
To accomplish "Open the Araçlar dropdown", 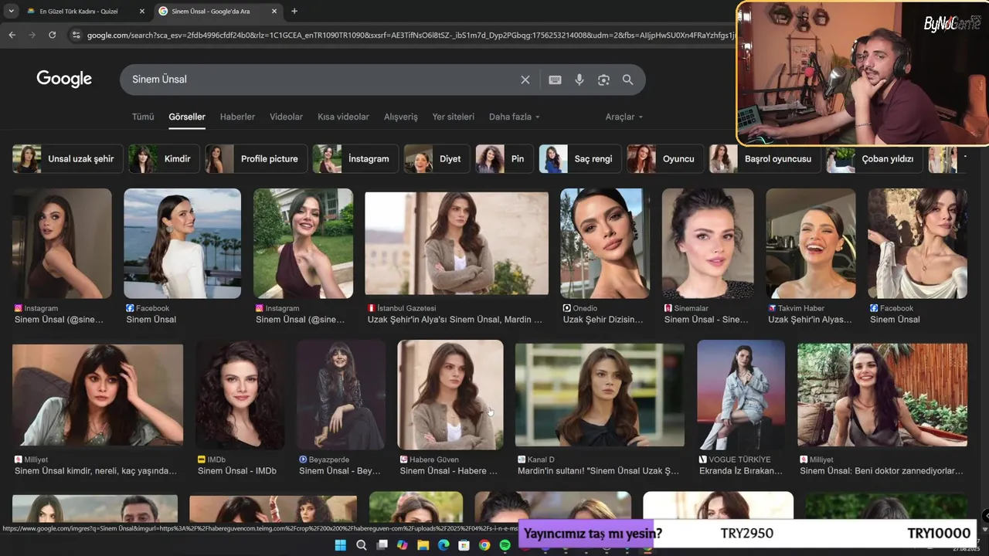I will pos(624,117).
